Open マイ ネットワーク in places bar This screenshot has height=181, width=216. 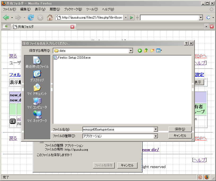[x=37, y=117]
